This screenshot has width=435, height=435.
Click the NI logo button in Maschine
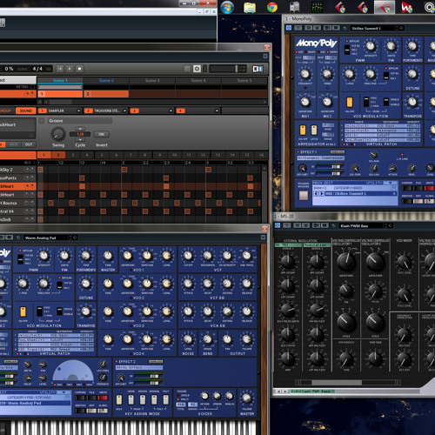tap(258, 69)
